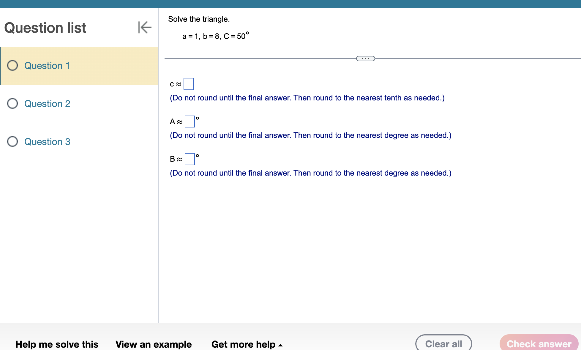The height and width of the screenshot is (350, 581).
Task: Select the Question 1 radio button
Action: pos(12,66)
